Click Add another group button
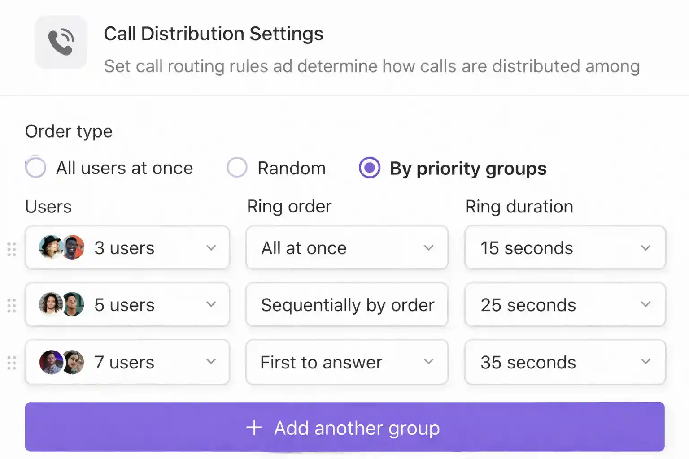Image resolution: width=689 pixels, height=459 pixels. tap(344, 427)
